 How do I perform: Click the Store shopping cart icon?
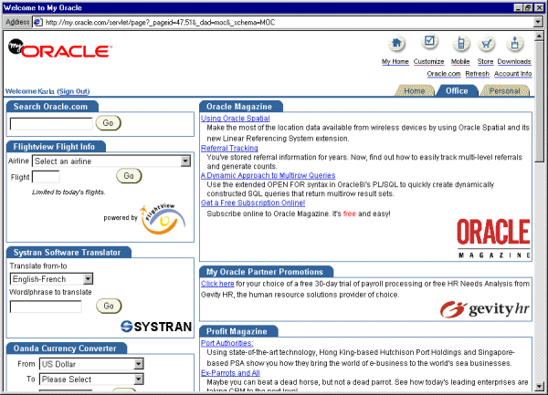click(x=486, y=44)
